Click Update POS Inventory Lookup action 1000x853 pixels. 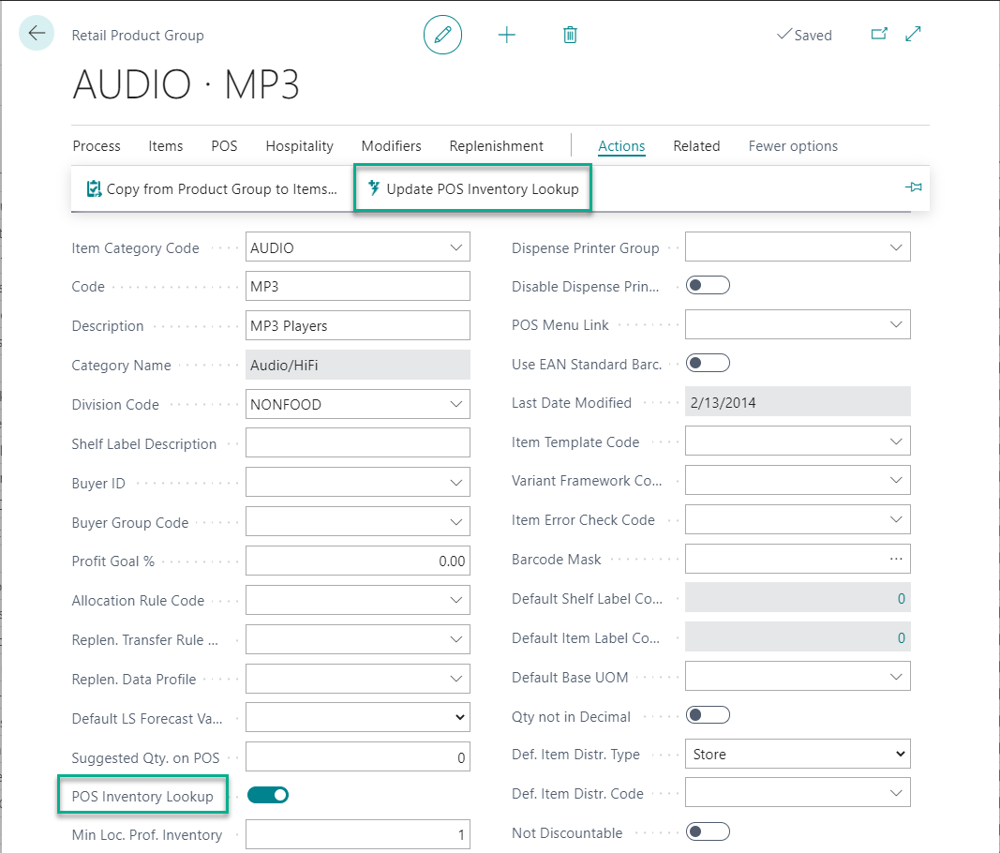point(473,189)
